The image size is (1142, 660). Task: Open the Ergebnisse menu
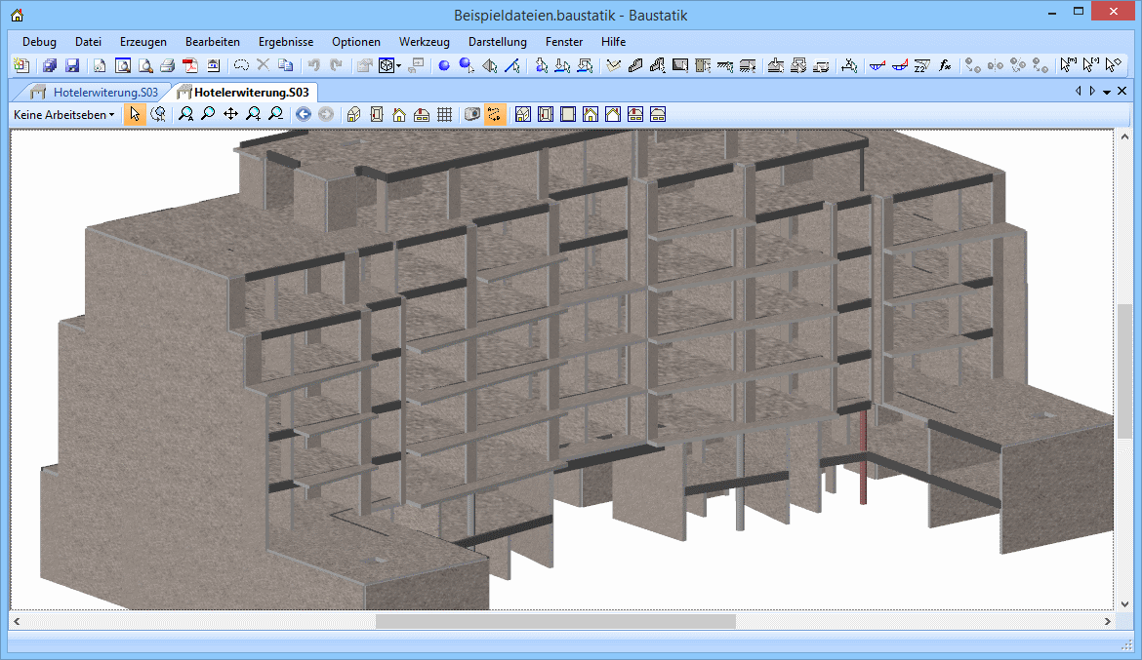(x=286, y=42)
